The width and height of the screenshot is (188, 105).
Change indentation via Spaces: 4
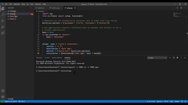click(160, 101)
